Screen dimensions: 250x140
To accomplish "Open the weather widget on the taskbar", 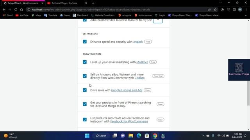I will pyautogui.click(x=11, y=136).
